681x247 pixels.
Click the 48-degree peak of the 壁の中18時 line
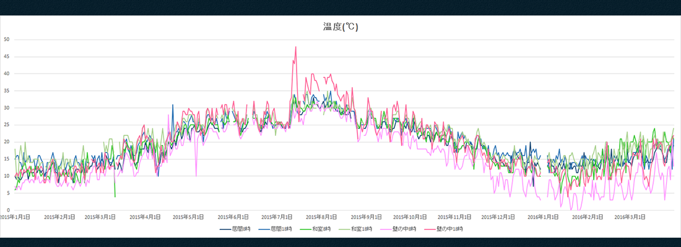(296, 47)
